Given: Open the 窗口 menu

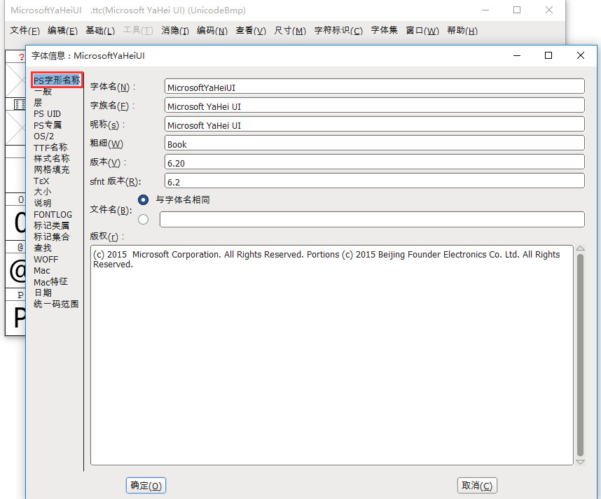Looking at the screenshot, I should pos(422,30).
